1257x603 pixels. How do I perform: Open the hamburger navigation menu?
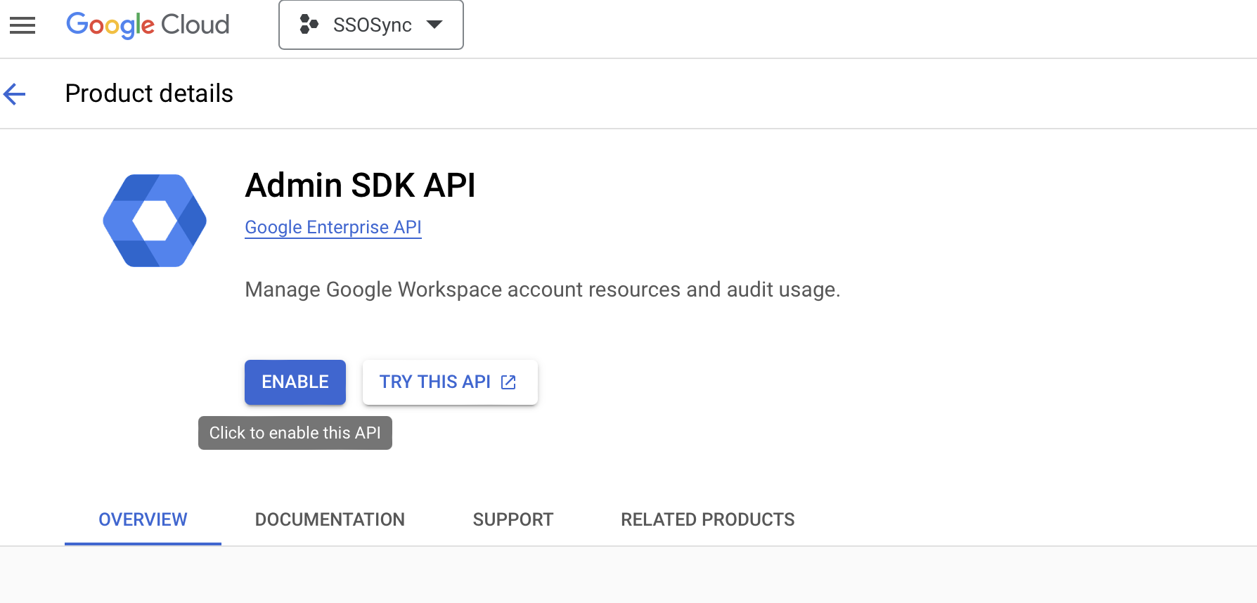(22, 25)
